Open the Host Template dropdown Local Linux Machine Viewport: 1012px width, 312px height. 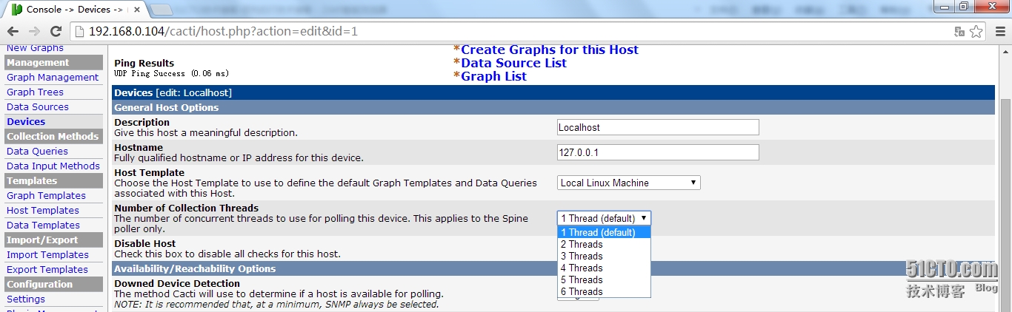628,183
